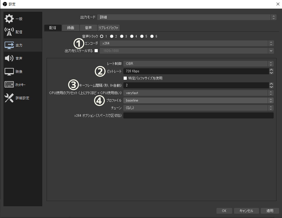Switch to the 録画 tab
The width and height of the screenshot is (282, 218).
click(70, 28)
